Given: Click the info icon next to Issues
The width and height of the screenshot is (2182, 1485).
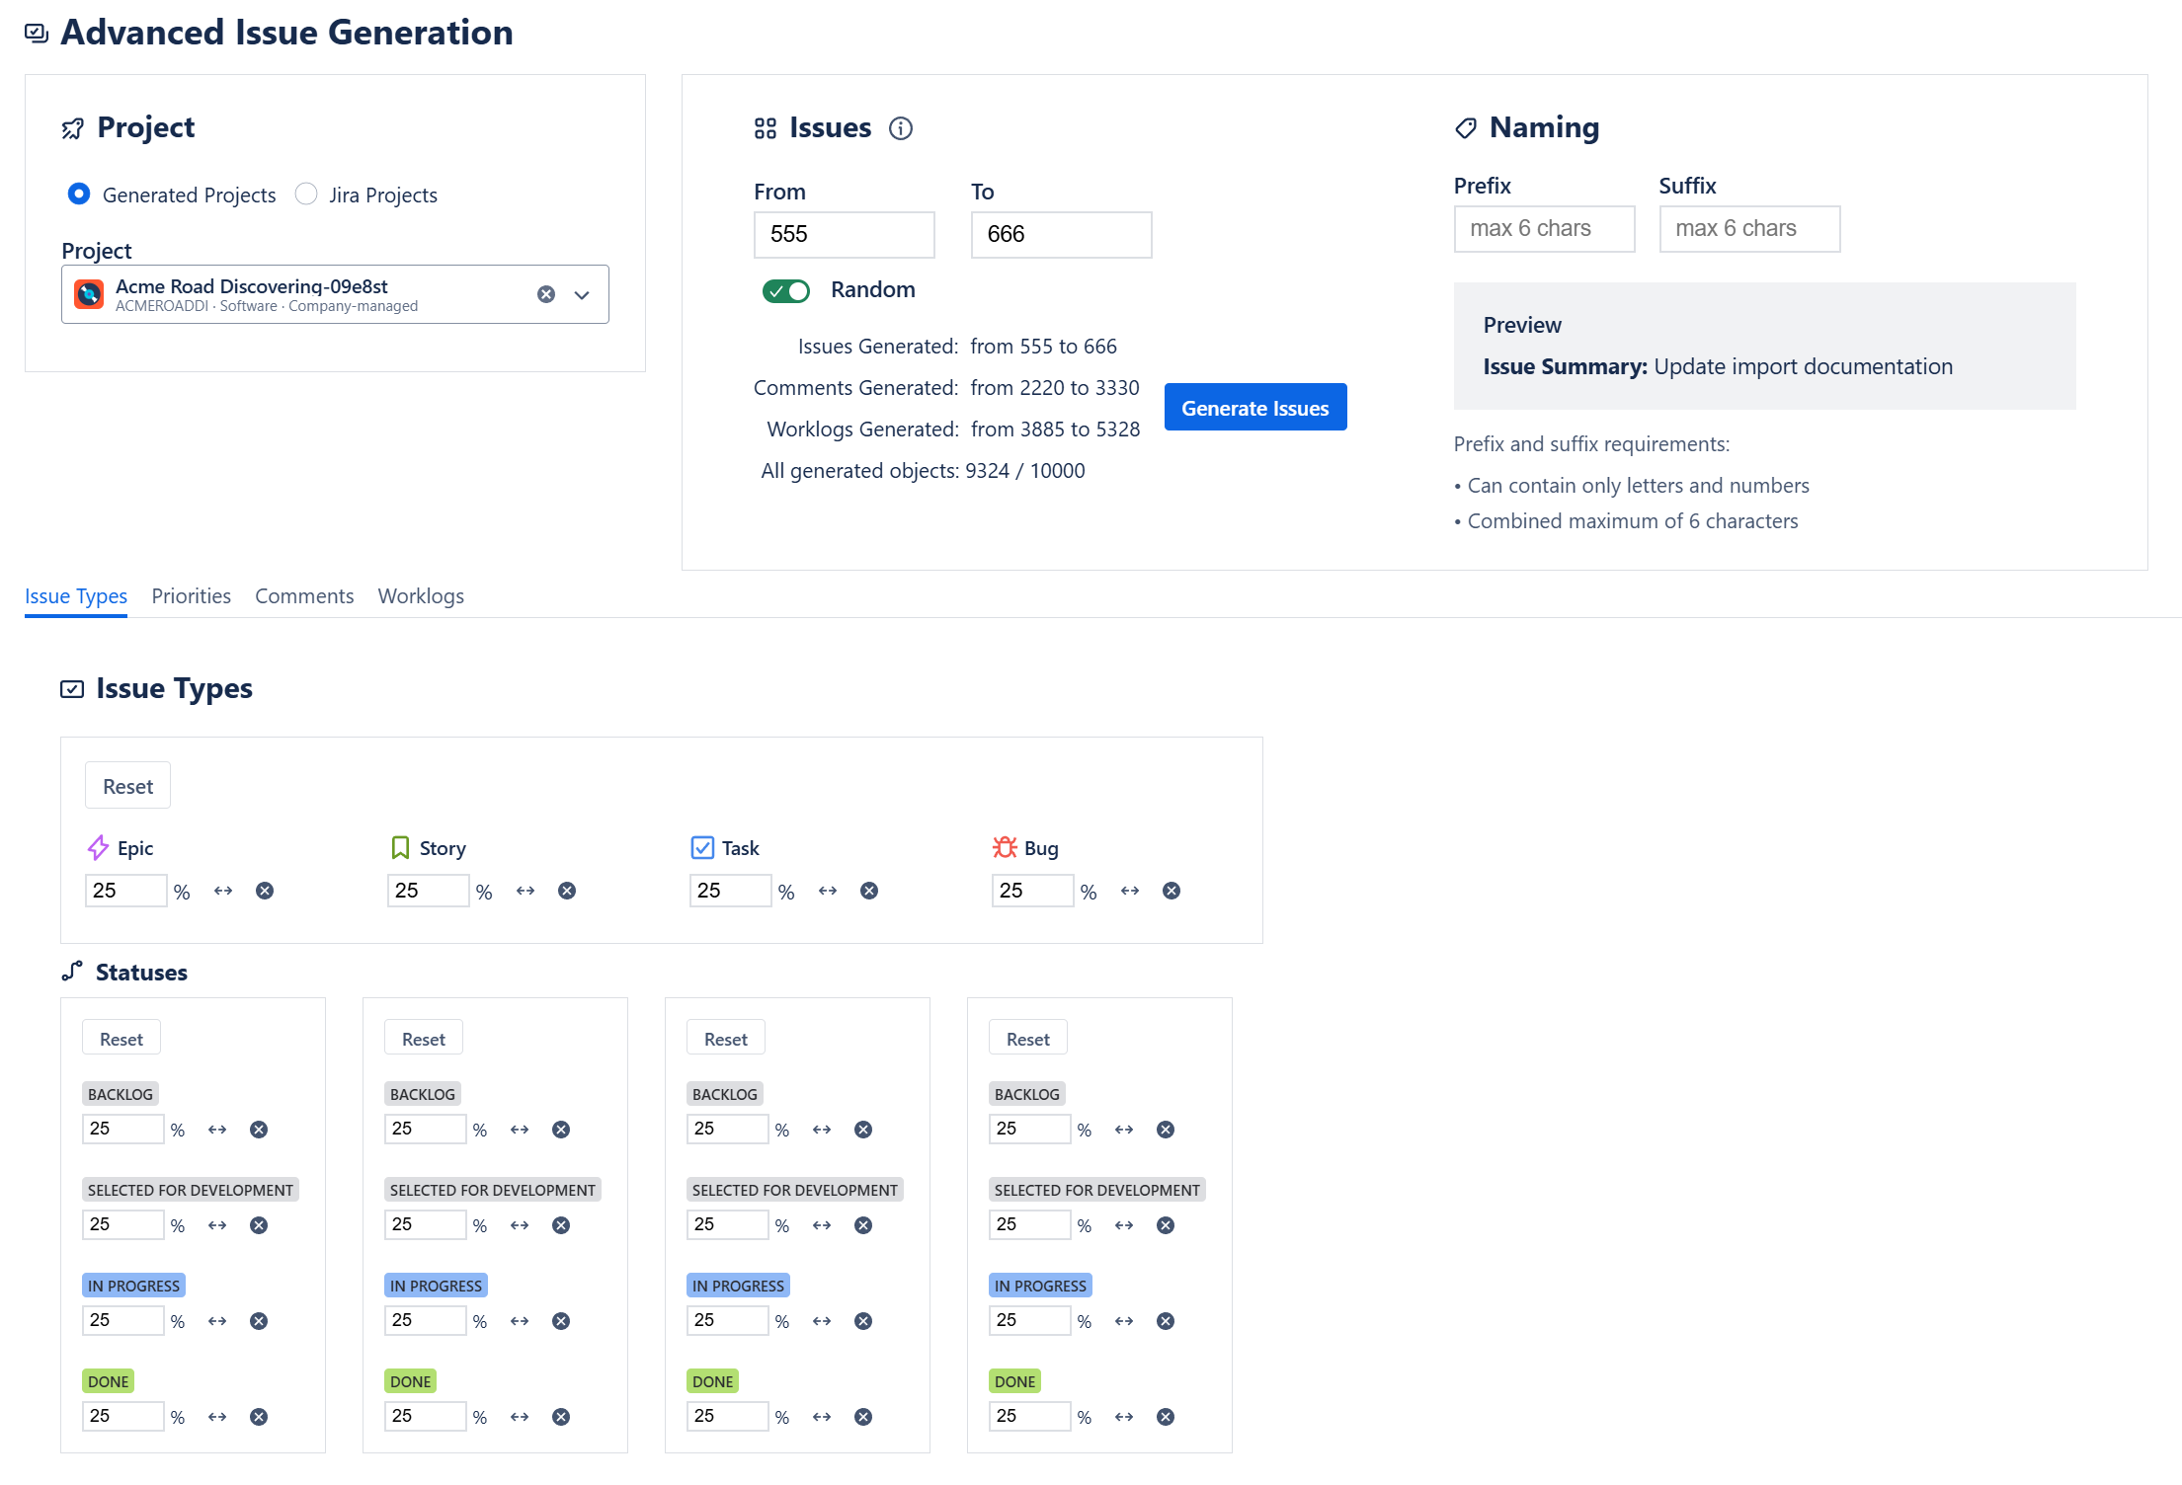Looking at the screenshot, I should coord(900,128).
